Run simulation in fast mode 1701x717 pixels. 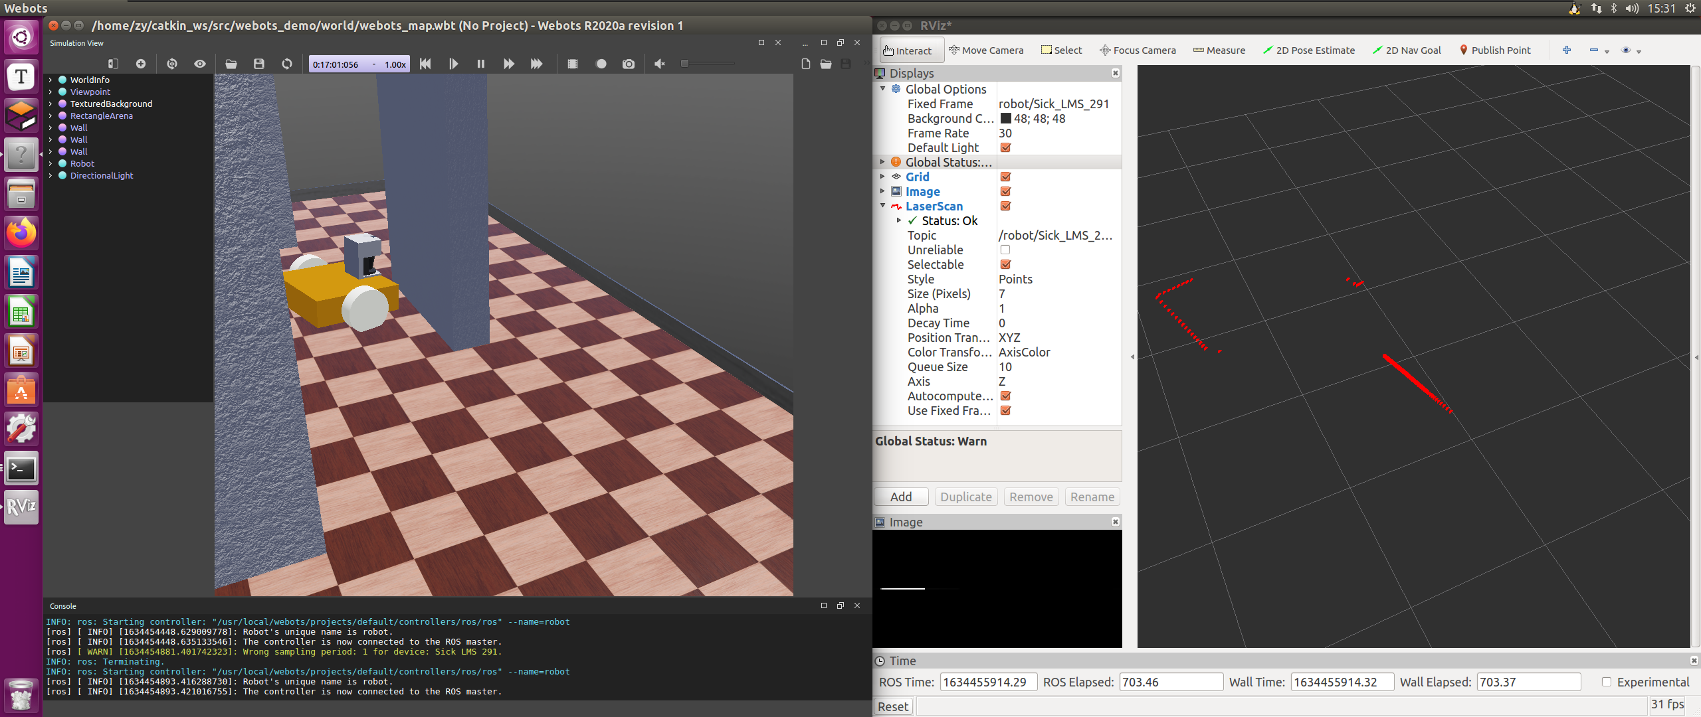[x=536, y=64]
